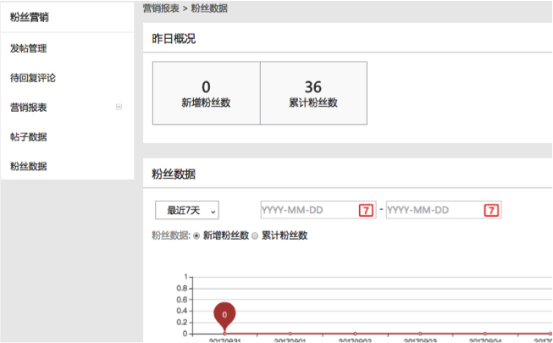
Task: Click the red pin marker on the chart
Action: click(x=224, y=315)
